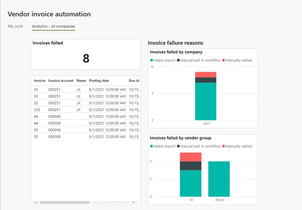This screenshot has height=210, width=302.
Task: Click the Name column header
Action: click(81, 81)
